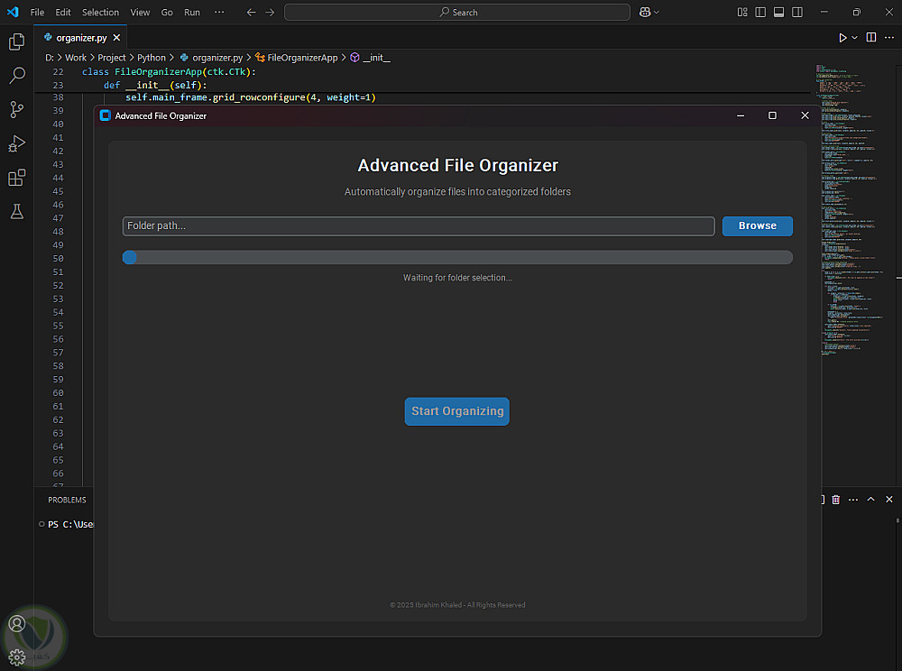Open the Extensions view
Image resolution: width=902 pixels, height=671 pixels.
point(16,178)
